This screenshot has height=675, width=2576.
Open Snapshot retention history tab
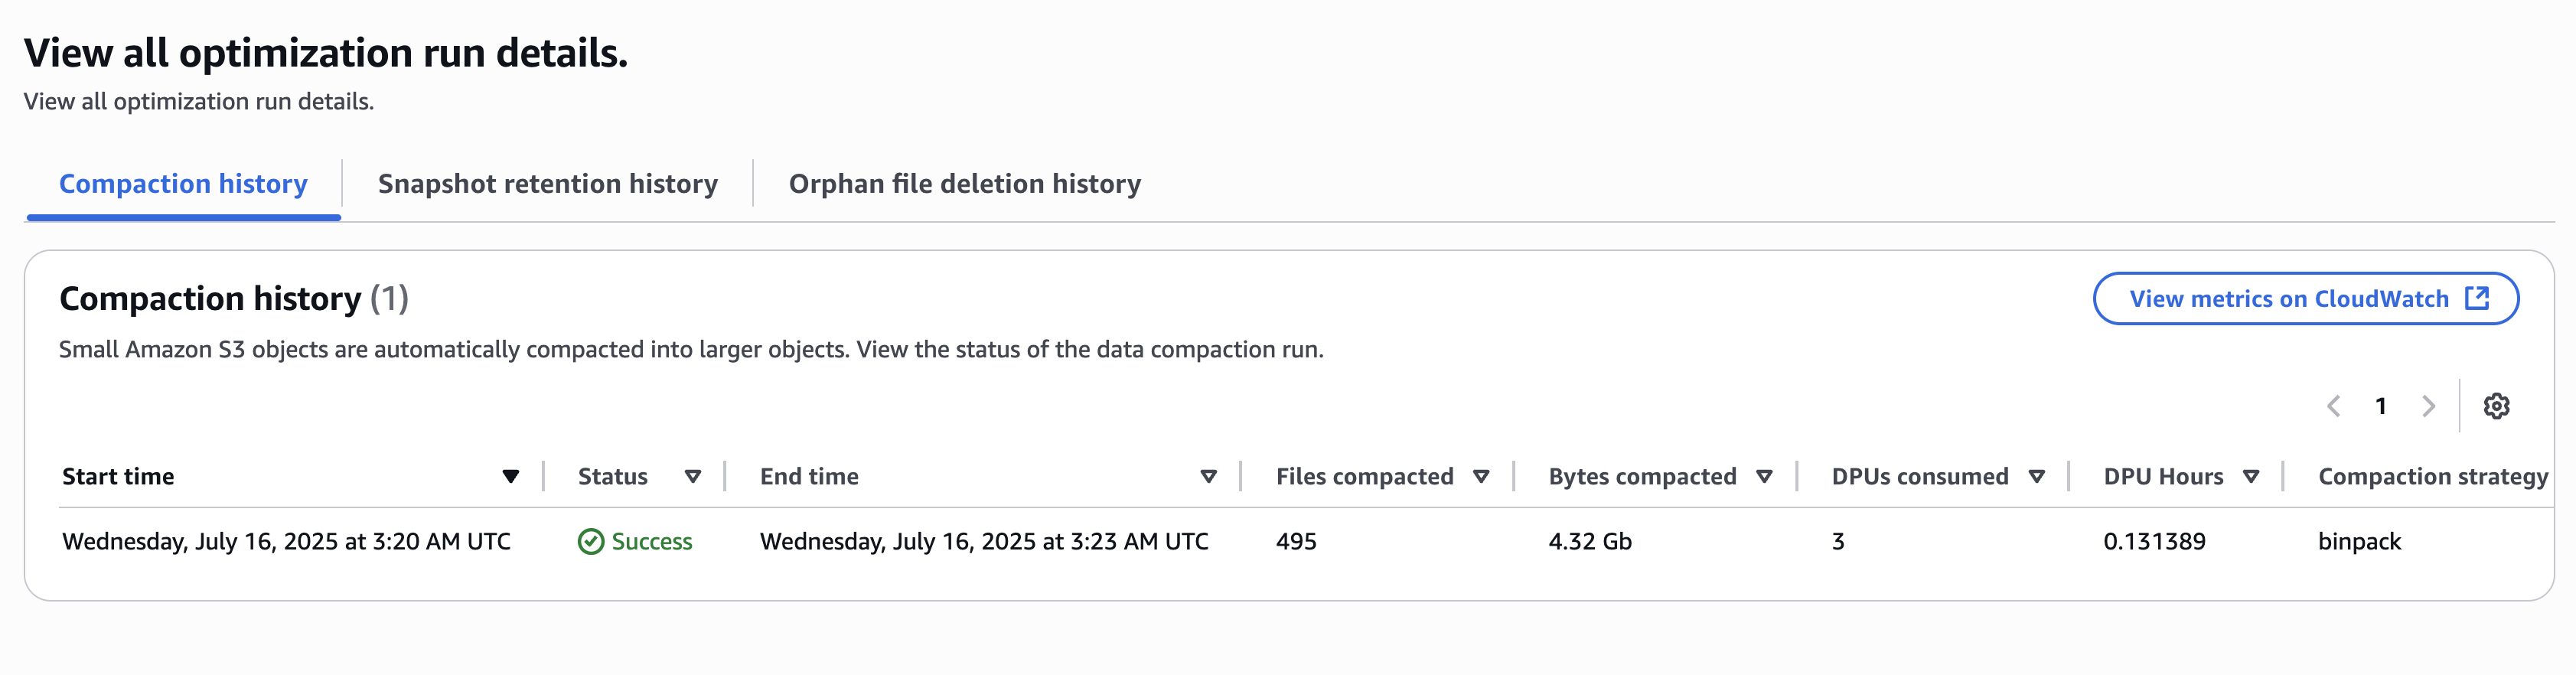tap(547, 184)
